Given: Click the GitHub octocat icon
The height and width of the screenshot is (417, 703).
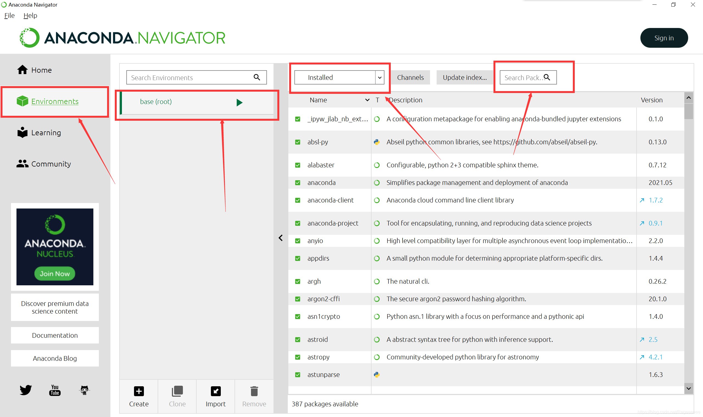Looking at the screenshot, I should (84, 390).
